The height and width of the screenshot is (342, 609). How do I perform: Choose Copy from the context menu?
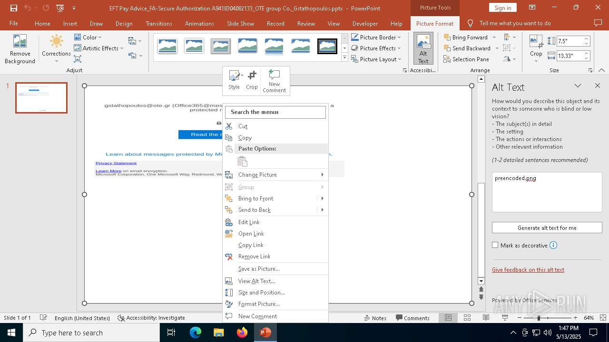[276, 137]
